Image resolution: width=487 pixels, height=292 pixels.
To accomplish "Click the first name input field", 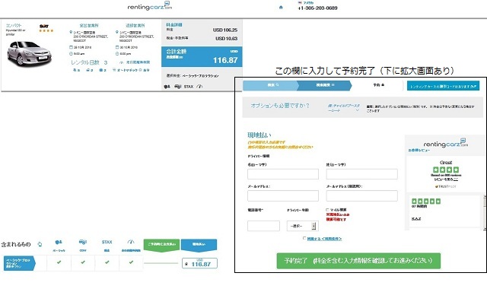I will coord(283,174).
